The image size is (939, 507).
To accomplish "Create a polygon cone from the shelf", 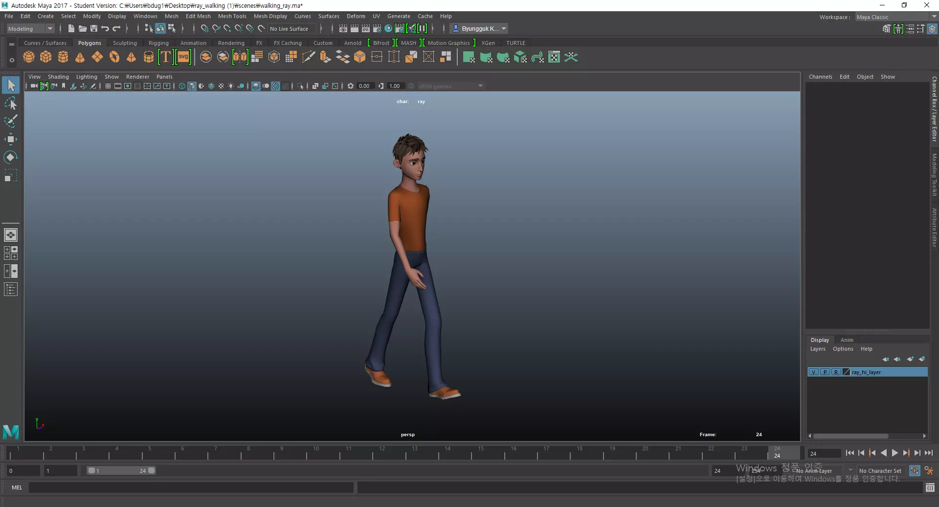I will [x=80, y=57].
